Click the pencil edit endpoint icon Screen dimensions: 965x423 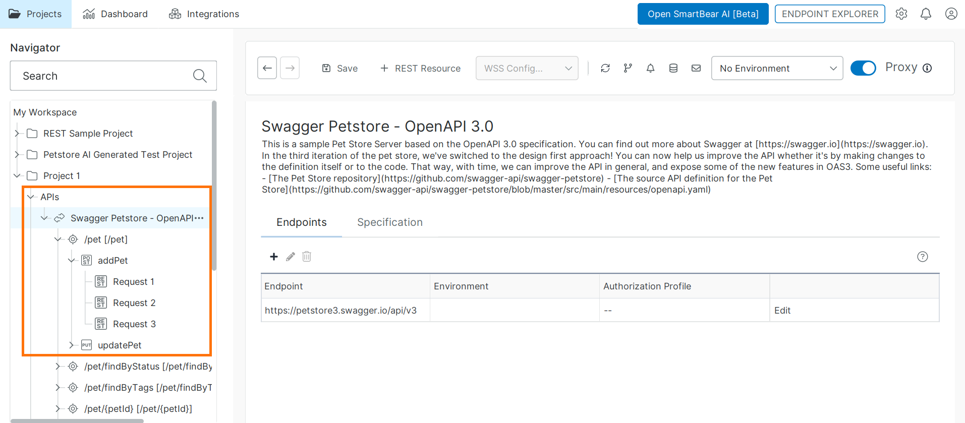(290, 257)
